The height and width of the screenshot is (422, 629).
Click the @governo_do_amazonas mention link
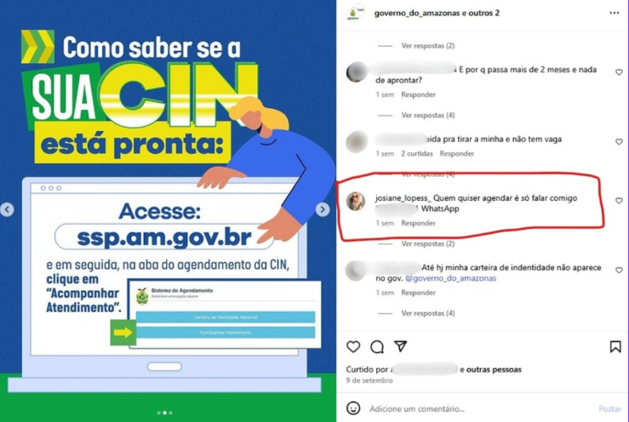pyautogui.click(x=450, y=278)
